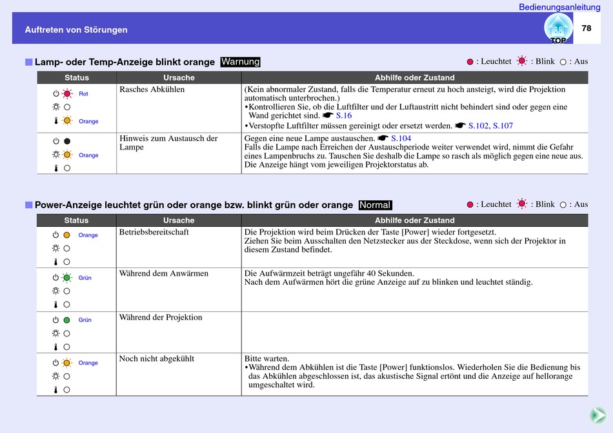Click red Blink legend icon in Normal section

pos(521,204)
